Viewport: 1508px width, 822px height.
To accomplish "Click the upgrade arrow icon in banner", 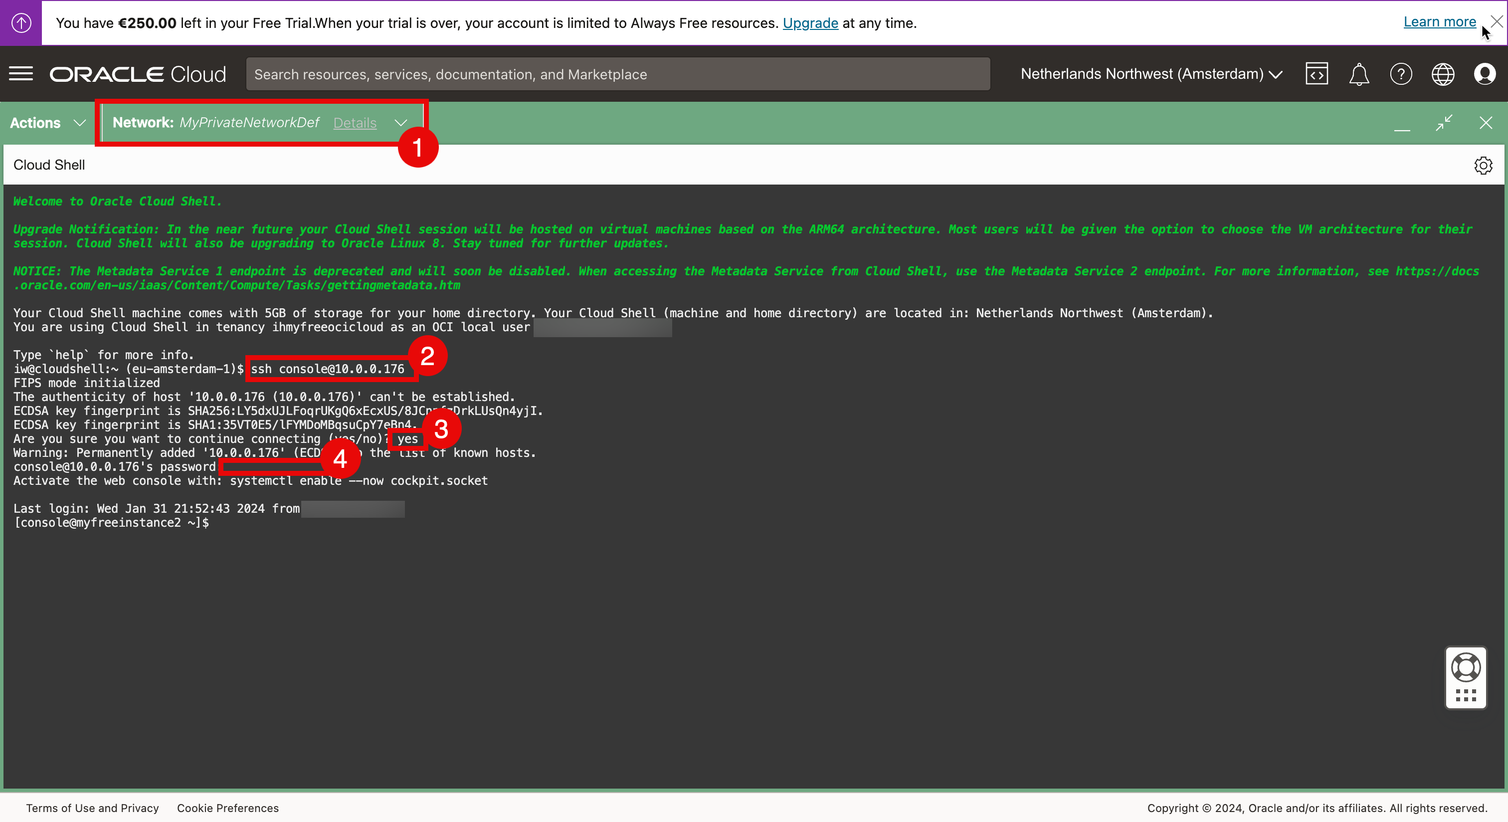I will pos(21,23).
